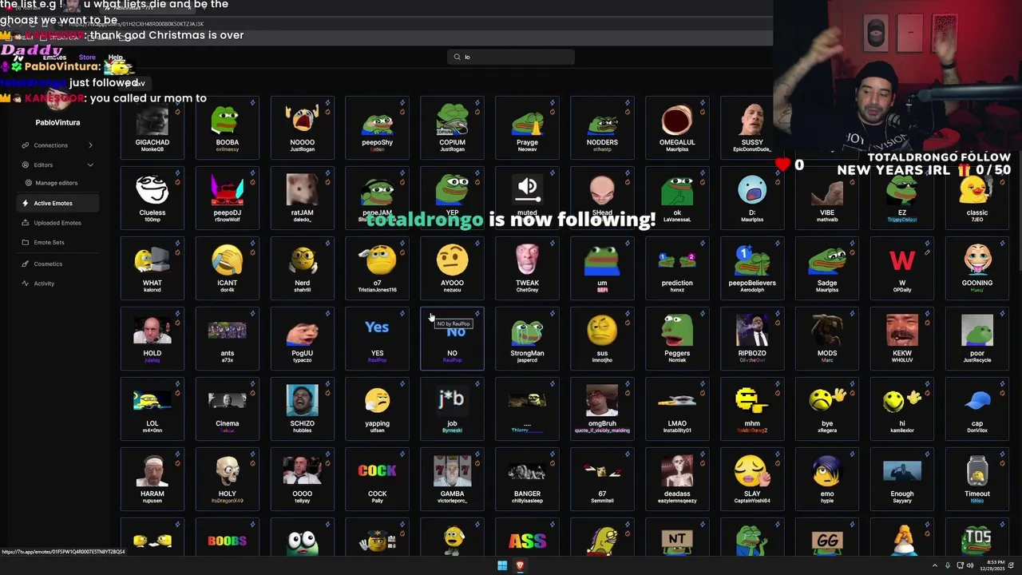Open the Store menu

tap(87, 57)
